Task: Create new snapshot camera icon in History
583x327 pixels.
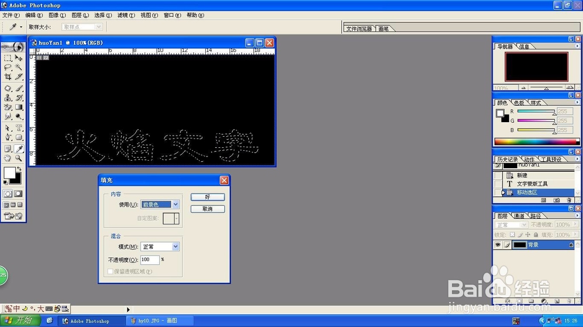Action: pos(557,200)
